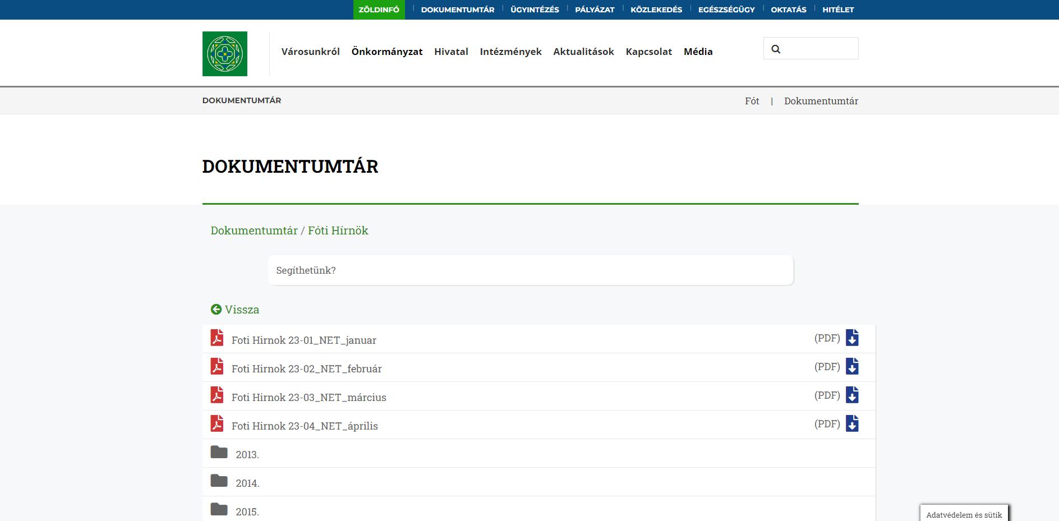Open the ZÖLDINFÓ top tab

click(x=379, y=10)
